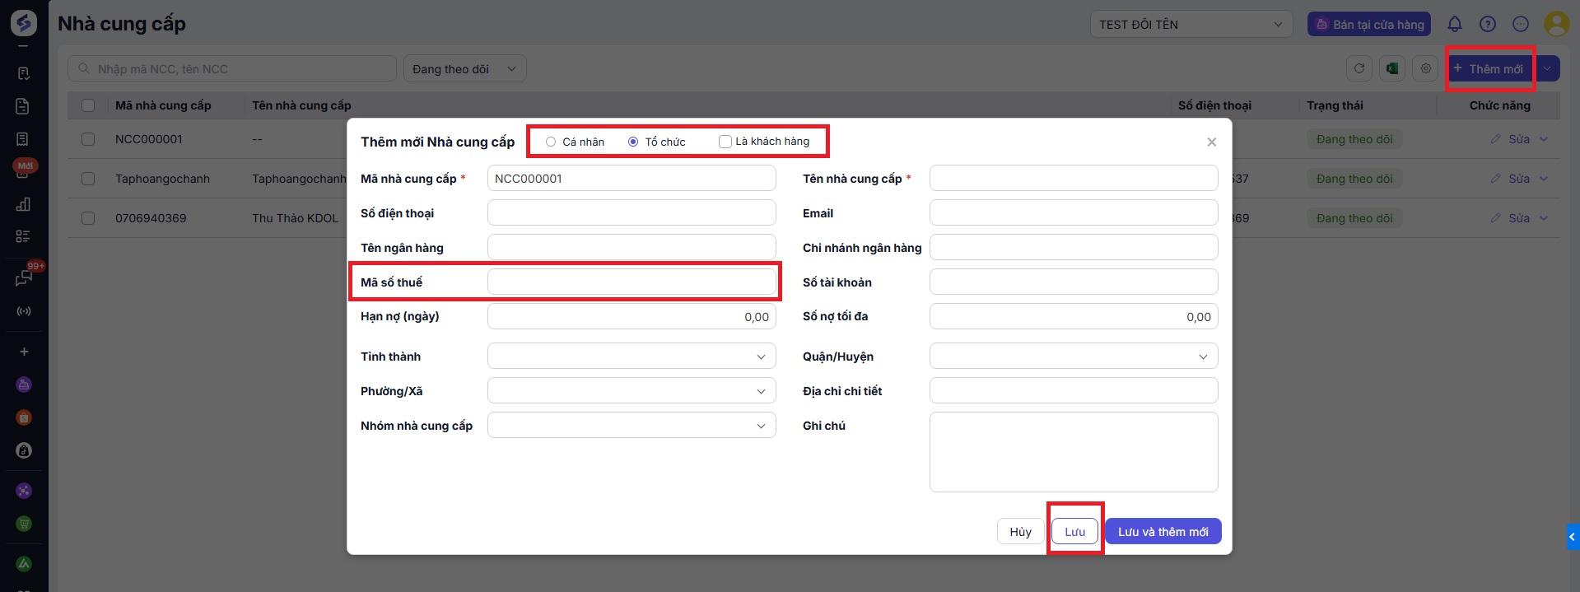This screenshot has width=1580, height=592.
Task: Open the user avatar menu
Action: [1556, 24]
